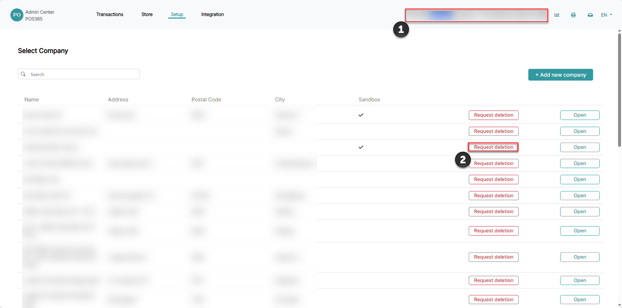Open the fourth company in the list
The height and width of the screenshot is (308, 622).
click(580, 163)
